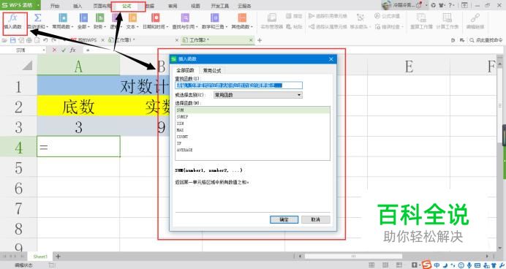Close the 工作簿2 document tab
Viewport: 506px width, 269px height.
[251, 40]
